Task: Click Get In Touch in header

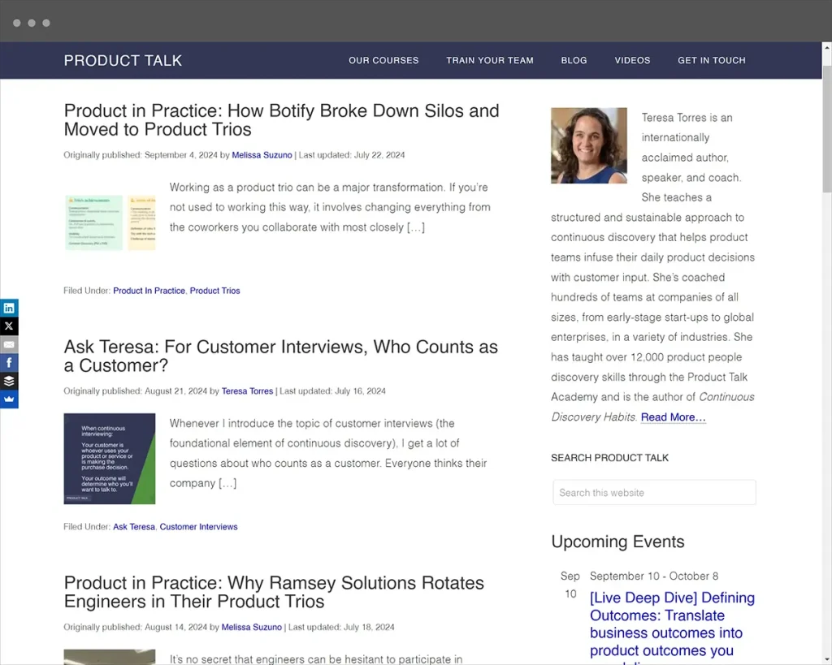Action: tap(712, 60)
